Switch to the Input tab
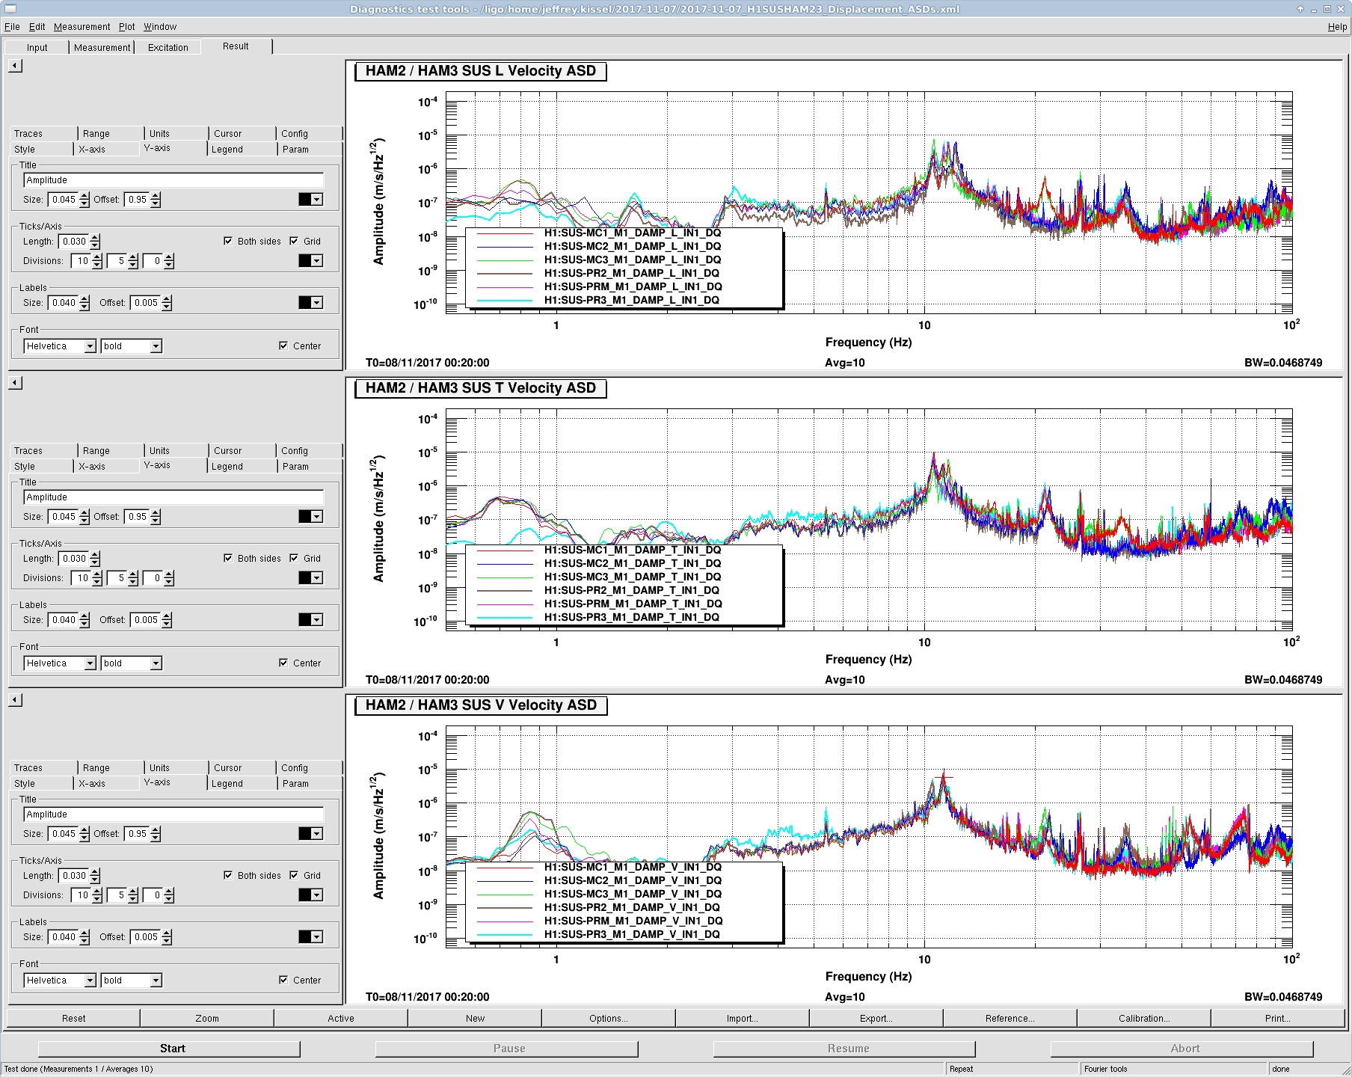 coord(37,47)
